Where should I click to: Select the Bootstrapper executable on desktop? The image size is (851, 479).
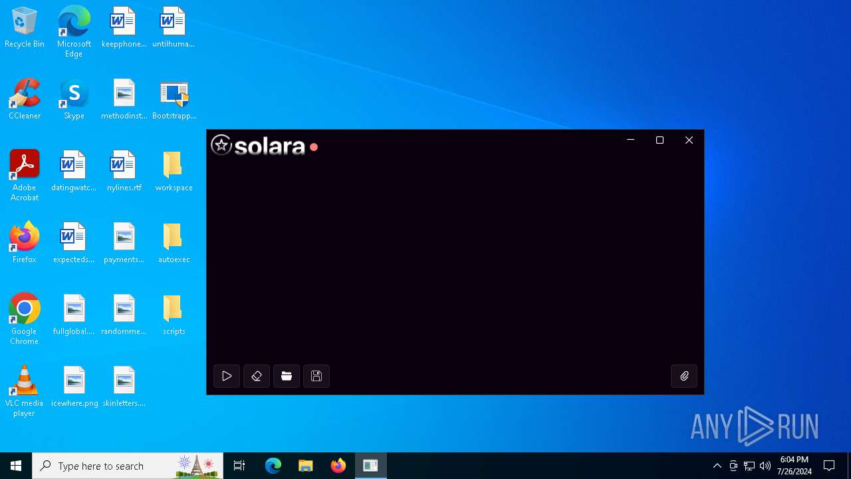click(x=174, y=100)
